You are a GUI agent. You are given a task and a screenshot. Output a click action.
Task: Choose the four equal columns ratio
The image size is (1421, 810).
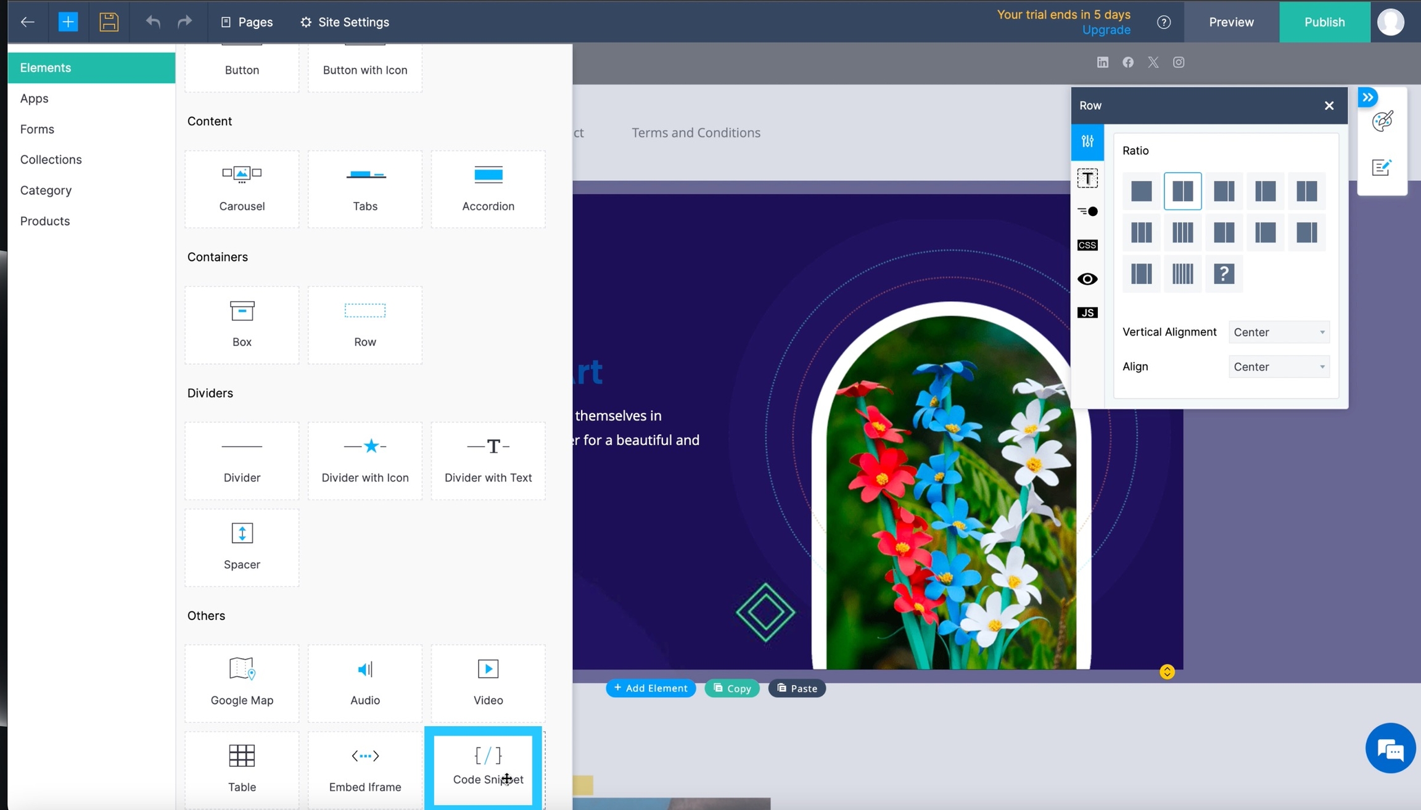tap(1182, 233)
